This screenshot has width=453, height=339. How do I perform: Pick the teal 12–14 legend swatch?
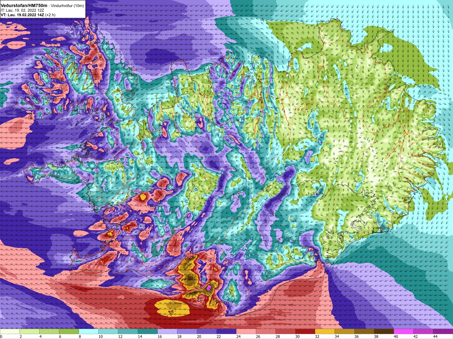tap(128, 332)
